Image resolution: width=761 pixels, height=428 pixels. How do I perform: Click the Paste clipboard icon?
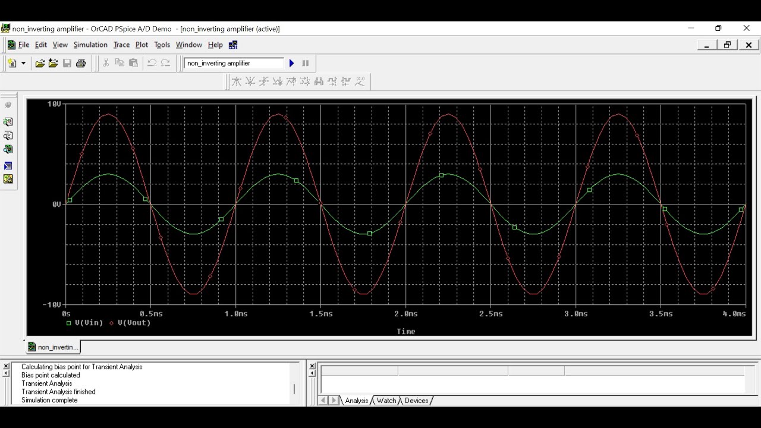(134, 63)
